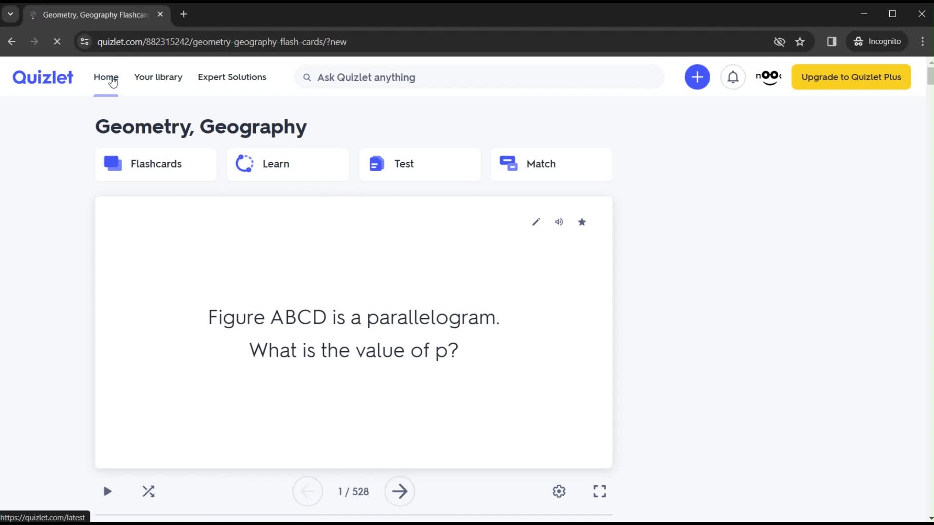Toggle audio speaker icon on flashcard
Image resolution: width=934 pixels, height=525 pixels.
[559, 221]
